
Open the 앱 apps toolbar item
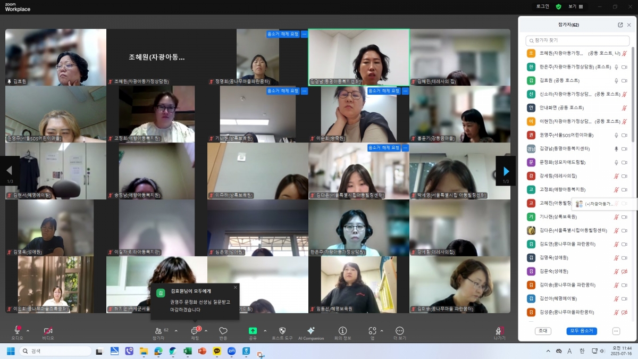tap(372, 331)
